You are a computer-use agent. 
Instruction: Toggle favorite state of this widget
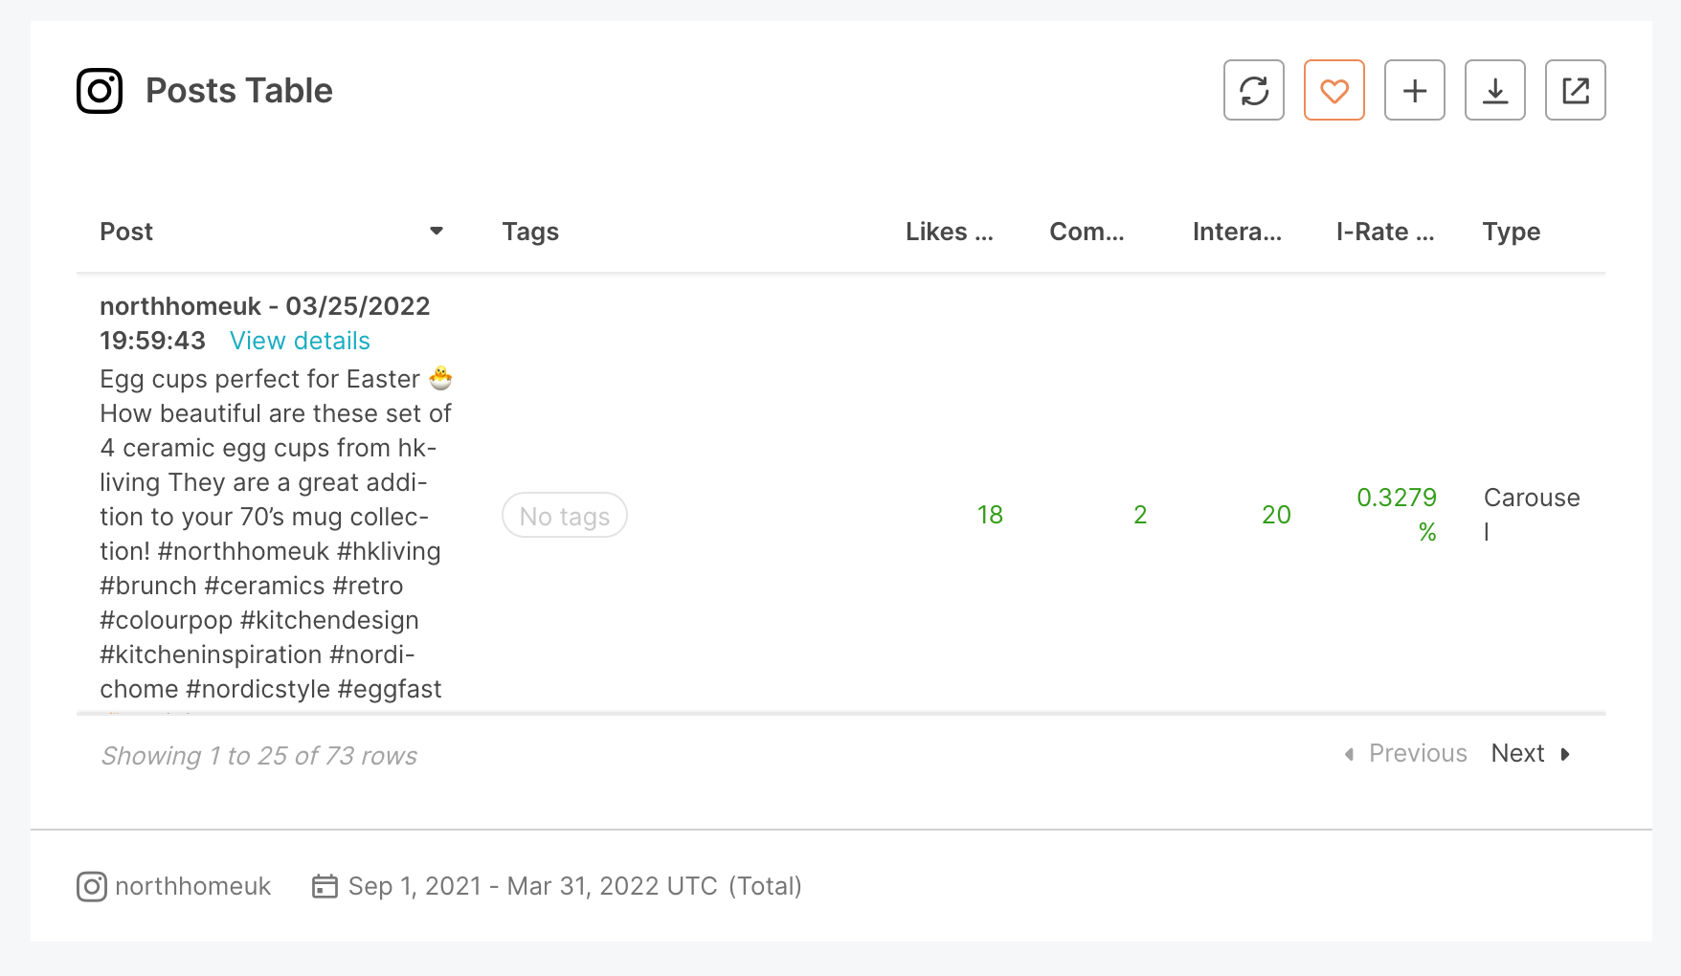click(x=1334, y=90)
